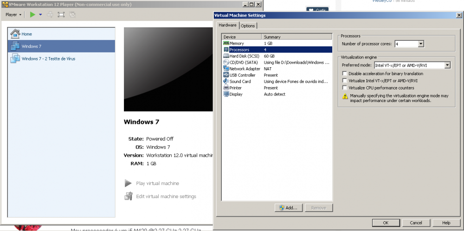The image size is (464, 231).
Task: Open the Player menu
Action: pos(13,14)
